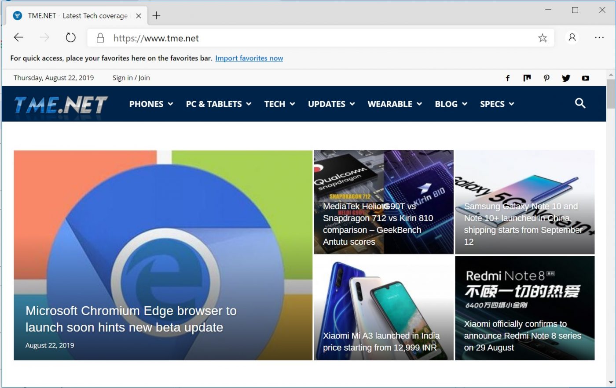Viewport: 616px width, 388px height.
Task: Open the Pinterest social icon
Action: (x=546, y=78)
